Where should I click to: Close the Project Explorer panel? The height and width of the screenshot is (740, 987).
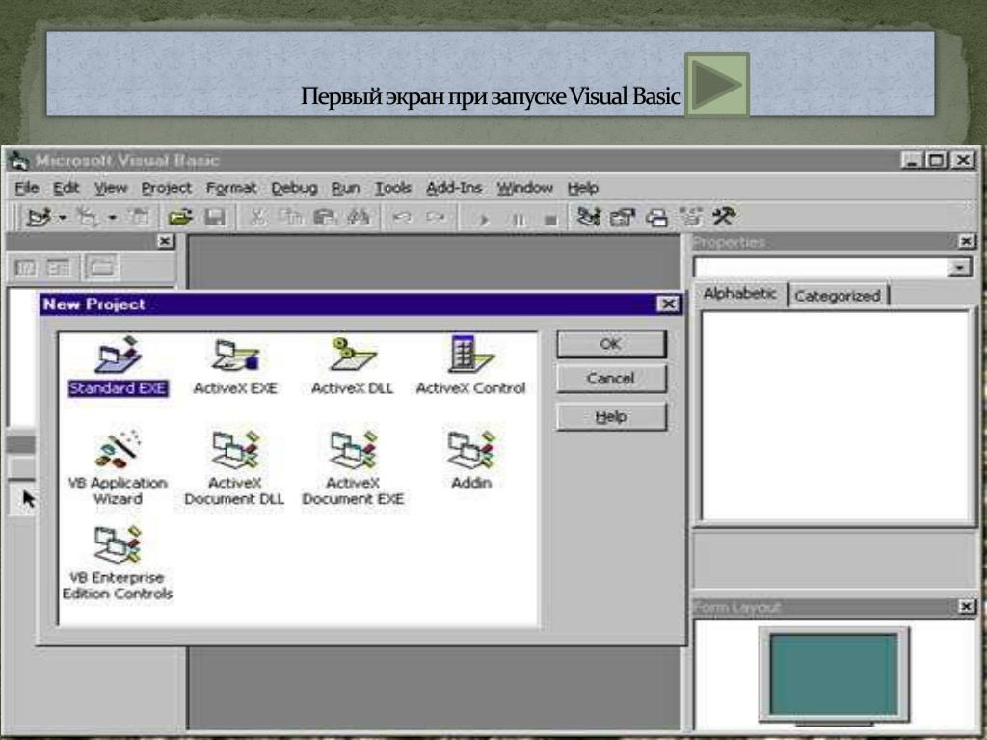point(164,241)
